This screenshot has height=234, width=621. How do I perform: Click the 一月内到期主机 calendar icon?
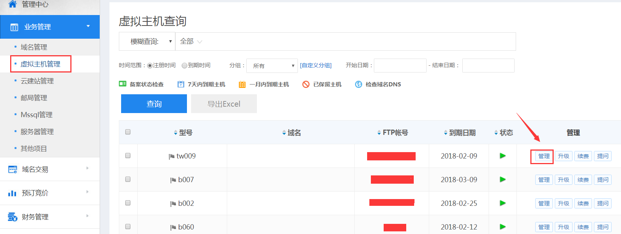(x=242, y=84)
